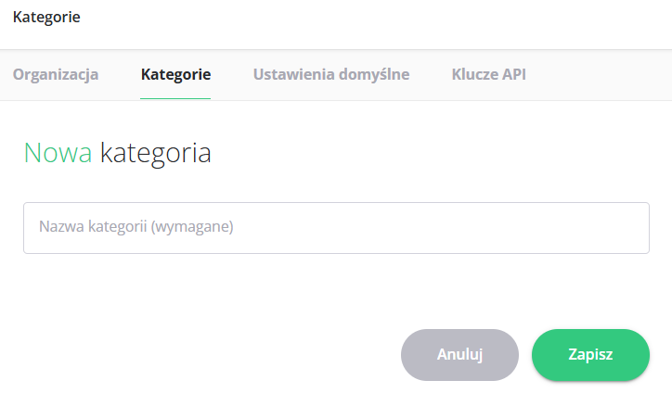
Task: Click the word "kategoria" in the heading
Action: pyautogui.click(x=156, y=153)
